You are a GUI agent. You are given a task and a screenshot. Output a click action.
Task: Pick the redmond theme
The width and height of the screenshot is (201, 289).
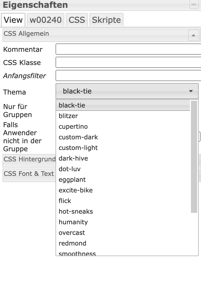click(x=72, y=243)
